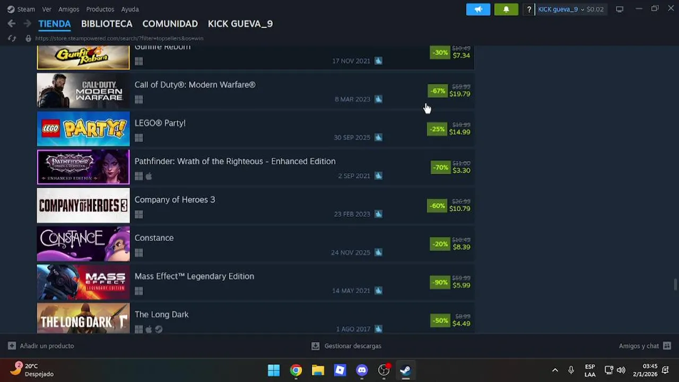Click the Company of Heroes 3 thumbnail
679x382 pixels.
(x=83, y=205)
